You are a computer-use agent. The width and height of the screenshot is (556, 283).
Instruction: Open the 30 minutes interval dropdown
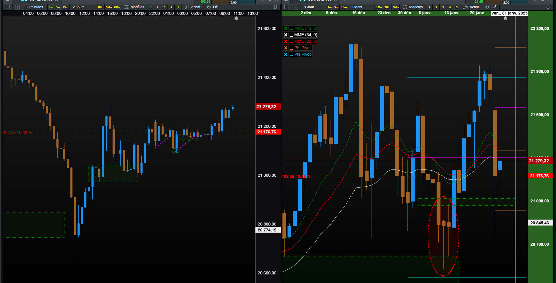click(x=34, y=7)
